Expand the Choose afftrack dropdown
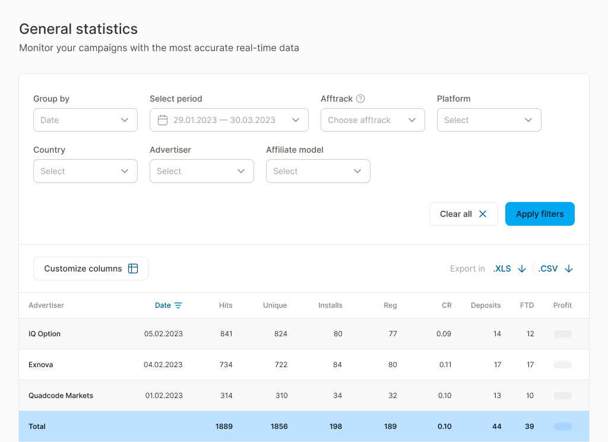 (x=372, y=120)
